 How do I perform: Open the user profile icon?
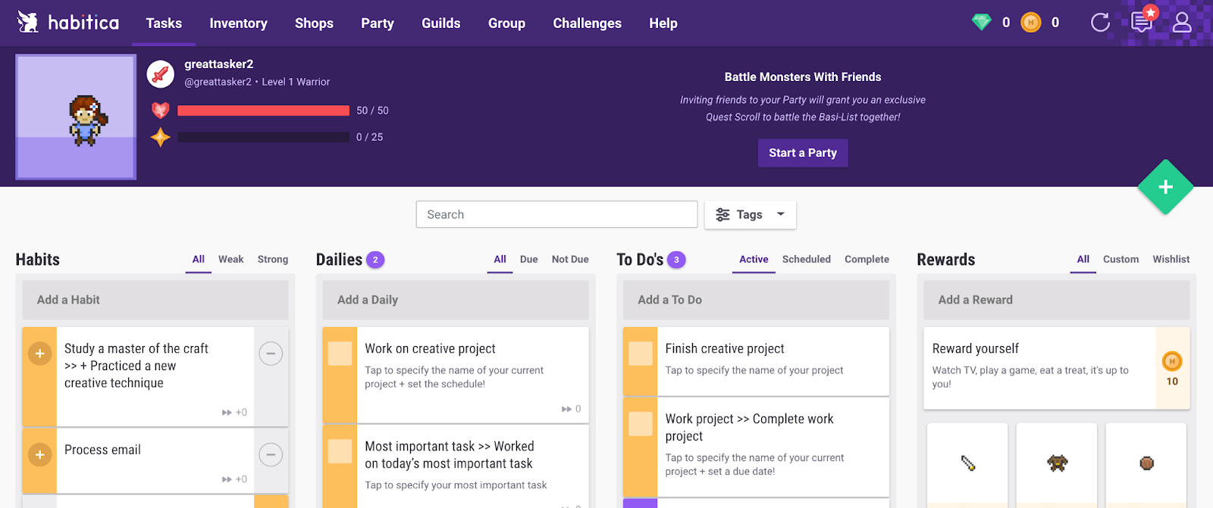1182,23
